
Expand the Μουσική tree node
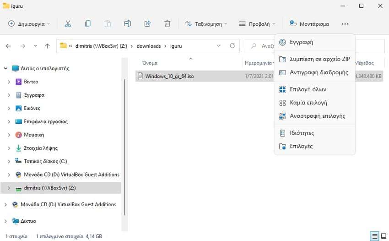click(9, 135)
